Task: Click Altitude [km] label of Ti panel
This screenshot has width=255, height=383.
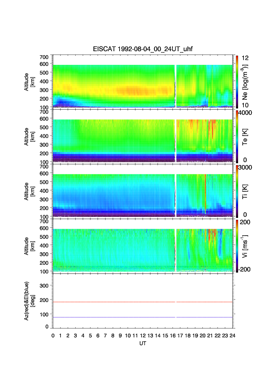Action: click(29, 192)
